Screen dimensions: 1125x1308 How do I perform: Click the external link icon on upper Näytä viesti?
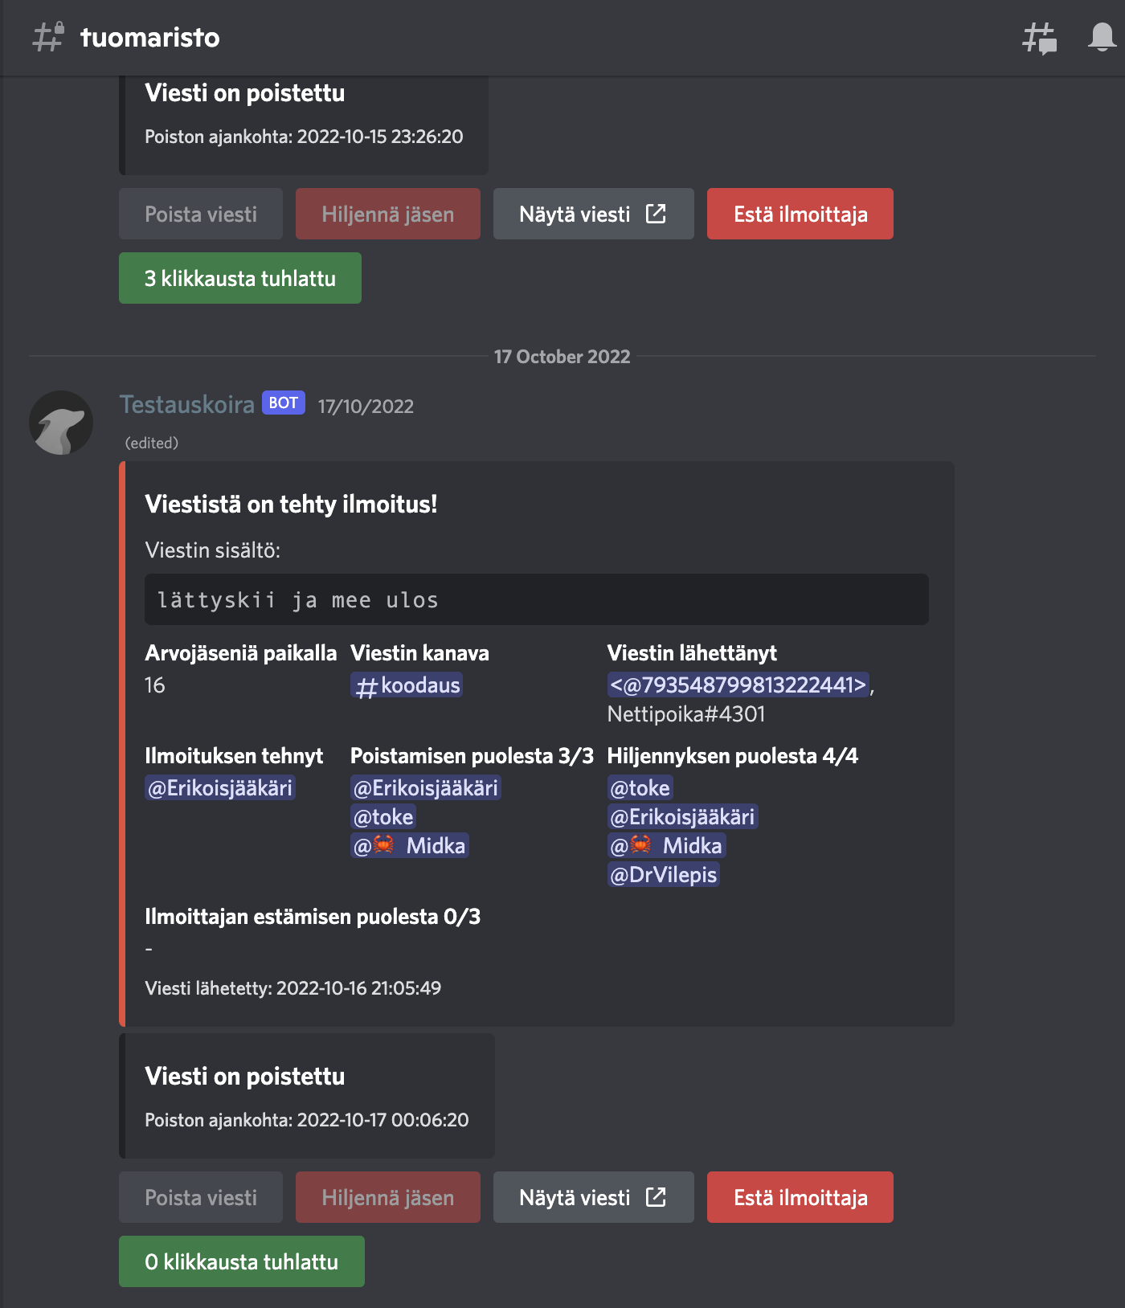(656, 214)
